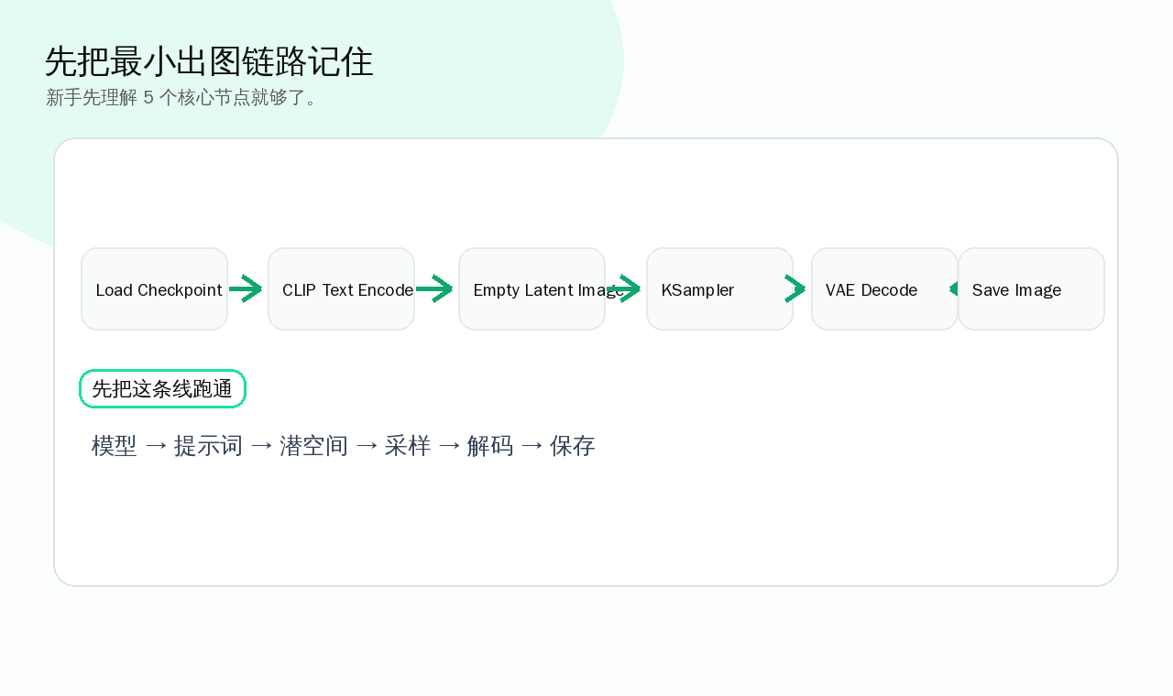Click the word 潜空间 in the flow line
1173x696 pixels.
pos(313,446)
